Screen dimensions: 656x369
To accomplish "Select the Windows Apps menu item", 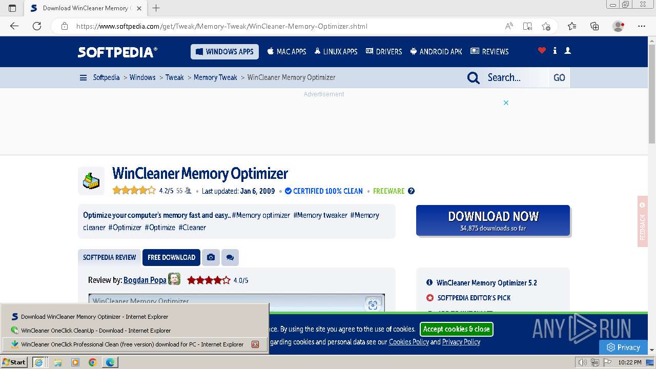I will click(225, 52).
